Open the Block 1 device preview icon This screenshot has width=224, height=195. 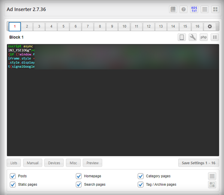(182, 38)
